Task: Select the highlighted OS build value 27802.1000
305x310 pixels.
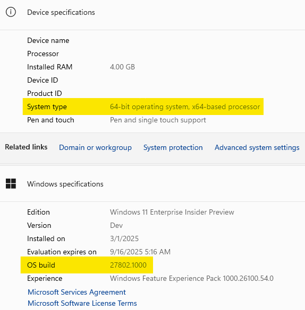Action: (128, 265)
